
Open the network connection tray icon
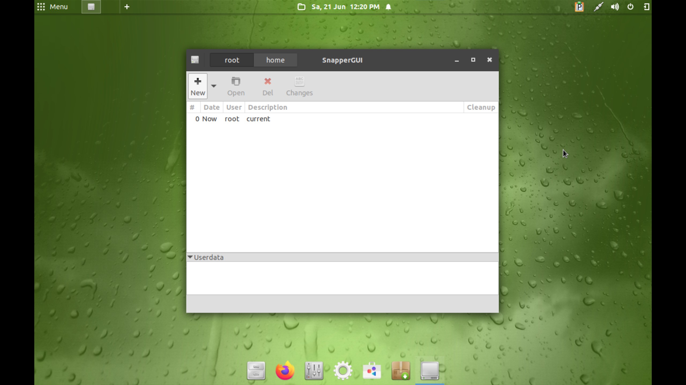point(598,7)
